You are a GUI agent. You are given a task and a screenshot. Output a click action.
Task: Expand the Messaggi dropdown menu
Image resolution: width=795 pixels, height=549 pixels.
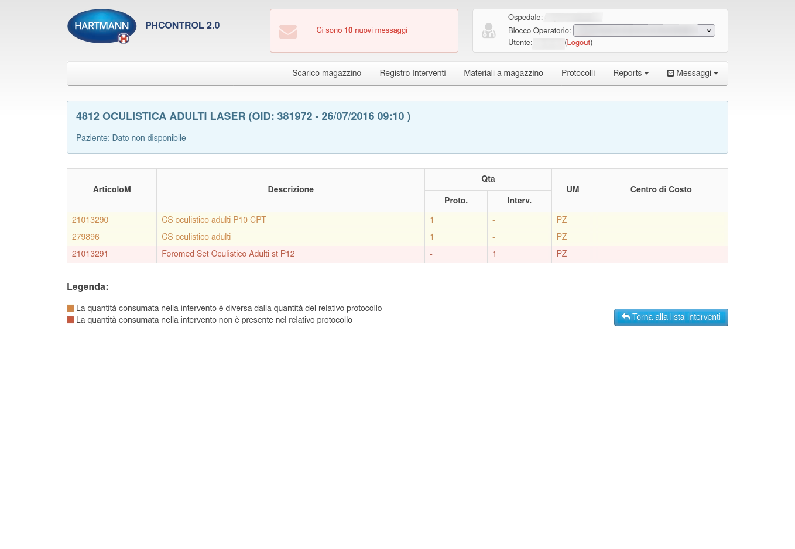click(x=692, y=73)
